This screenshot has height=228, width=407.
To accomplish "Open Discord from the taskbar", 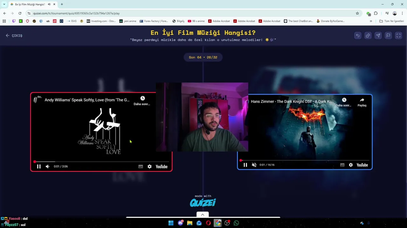I will (181, 223).
